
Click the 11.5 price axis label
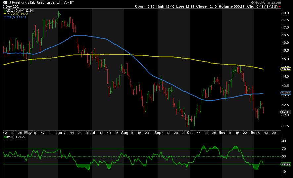point(285,126)
